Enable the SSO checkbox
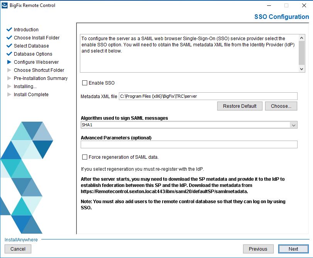This screenshot has width=313, height=258. pyautogui.click(x=85, y=83)
